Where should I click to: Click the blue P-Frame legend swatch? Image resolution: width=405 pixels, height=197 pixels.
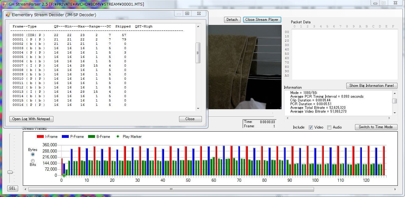pos(65,137)
